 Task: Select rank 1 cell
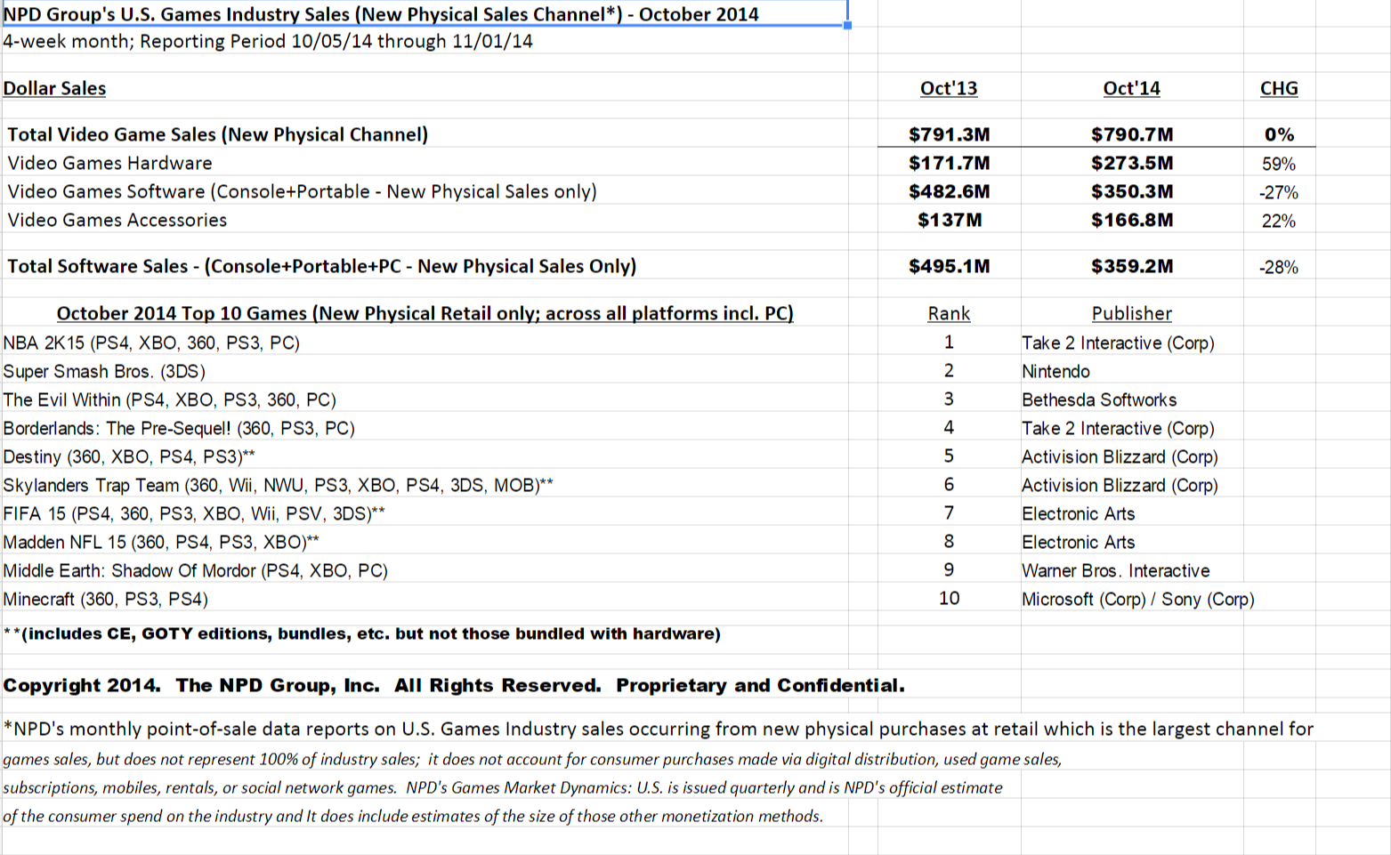(949, 343)
